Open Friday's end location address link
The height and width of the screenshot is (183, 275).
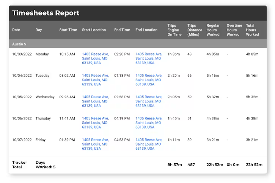click(x=149, y=144)
